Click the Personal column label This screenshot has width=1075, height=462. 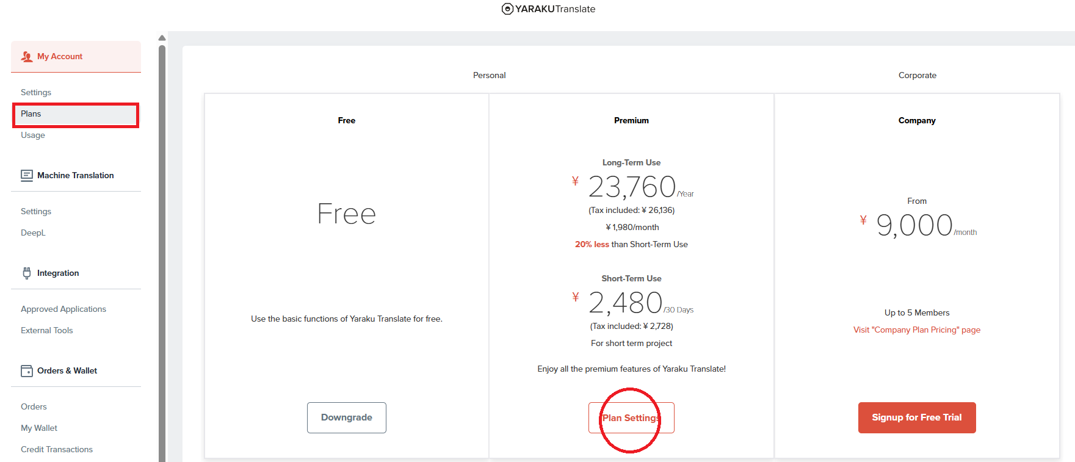point(490,75)
